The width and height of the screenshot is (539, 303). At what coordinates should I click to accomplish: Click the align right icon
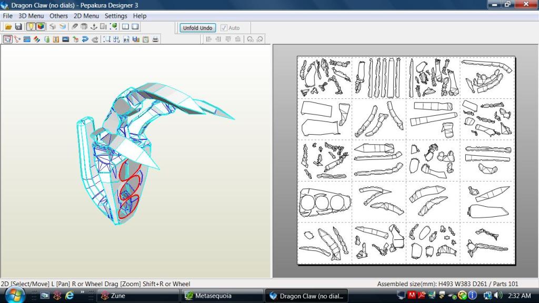[x=218, y=39]
